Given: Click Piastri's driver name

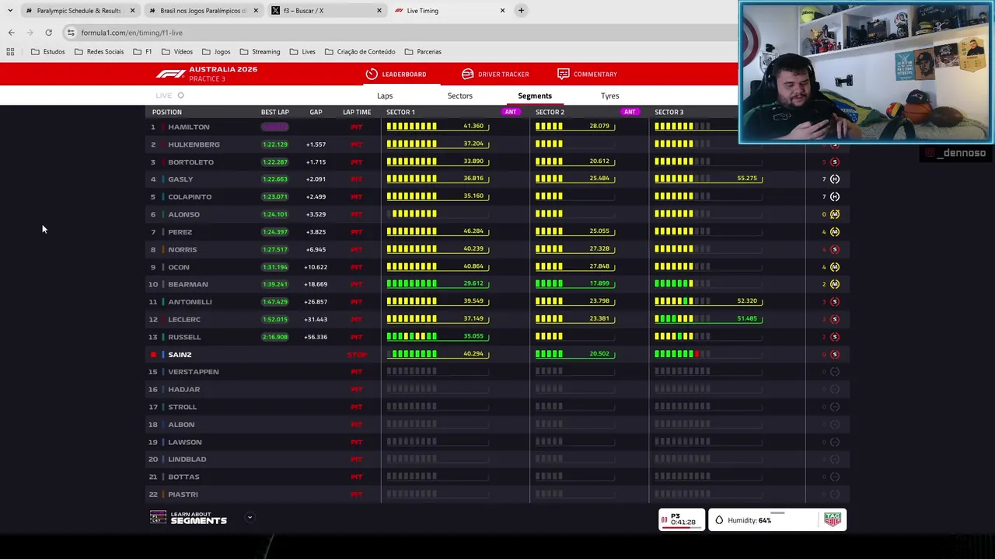Looking at the screenshot, I should pos(183,494).
